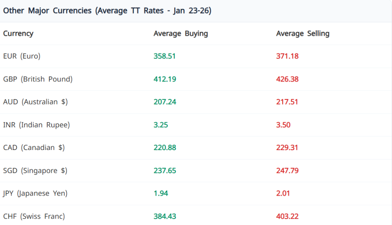Select the EUR (Euro) row label
The image size is (392, 225).
pyautogui.click(x=21, y=56)
